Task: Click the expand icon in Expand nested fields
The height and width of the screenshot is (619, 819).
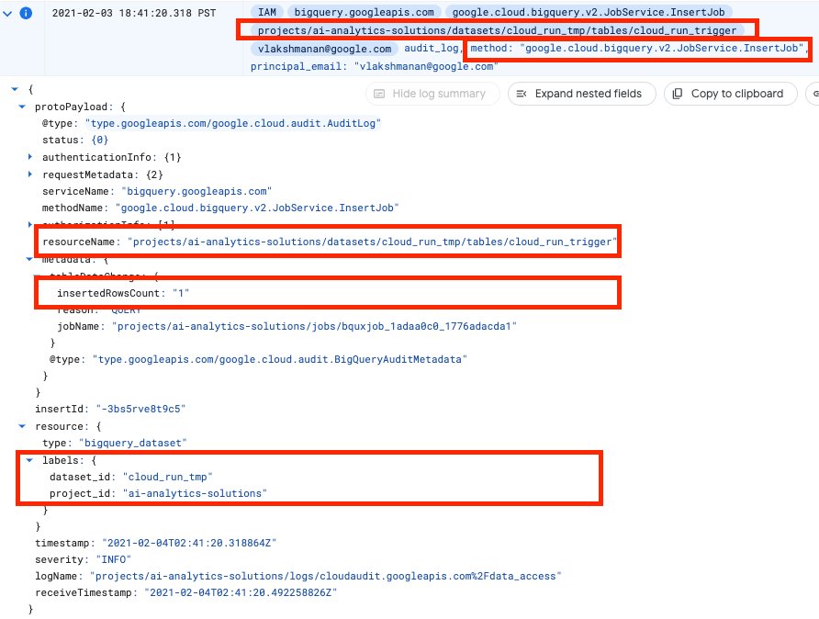Action: [522, 94]
